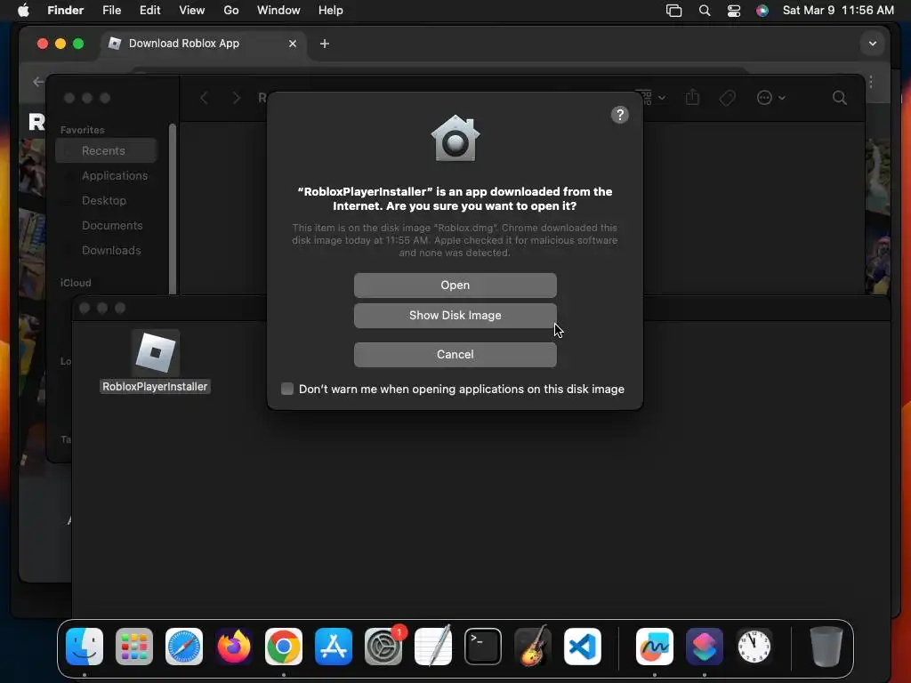Open Finder from the Dock

coord(85,647)
